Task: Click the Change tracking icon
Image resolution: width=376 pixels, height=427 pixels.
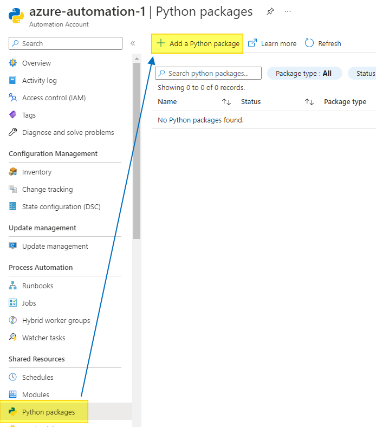Action: click(12, 189)
